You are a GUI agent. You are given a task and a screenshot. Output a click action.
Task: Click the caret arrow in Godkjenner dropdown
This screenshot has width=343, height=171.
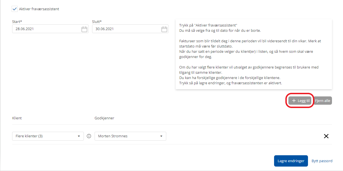click(x=161, y=136)
